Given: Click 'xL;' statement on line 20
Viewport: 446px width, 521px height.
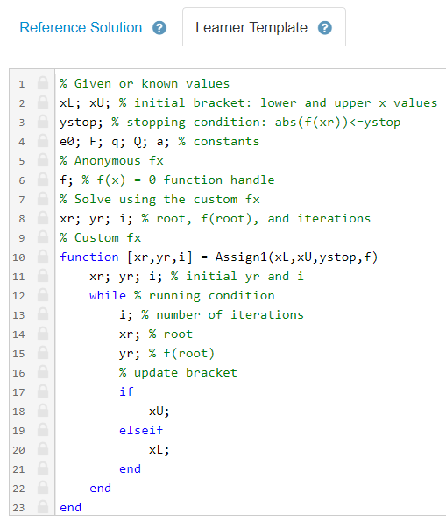Looking at the screenshot, I should pos(159,450).
